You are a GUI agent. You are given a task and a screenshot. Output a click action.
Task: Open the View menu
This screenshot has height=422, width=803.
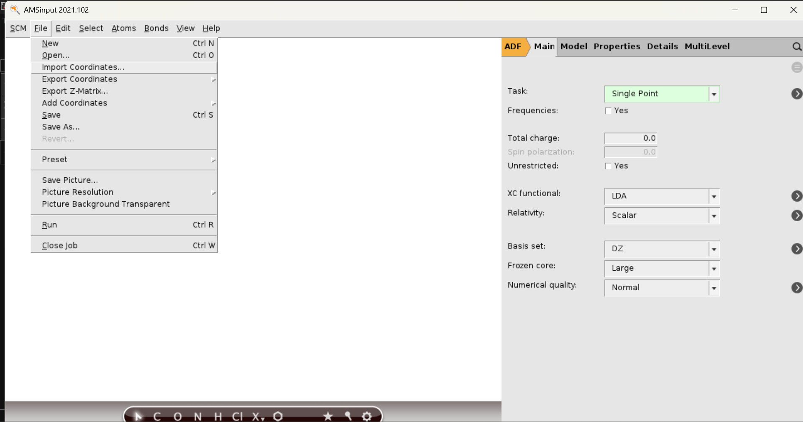(185, 28)
